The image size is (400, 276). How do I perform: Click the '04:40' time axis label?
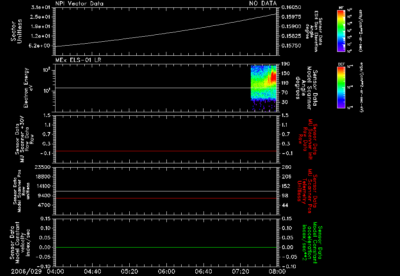(92, 271)
